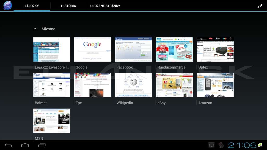
Task: Open the eBay bookmark thumbnail
Action: point(174,85)
